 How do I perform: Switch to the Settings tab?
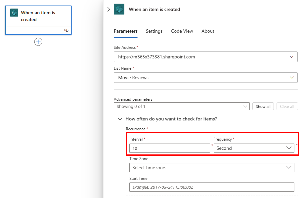pyautogui.click(x=154, y=31)
